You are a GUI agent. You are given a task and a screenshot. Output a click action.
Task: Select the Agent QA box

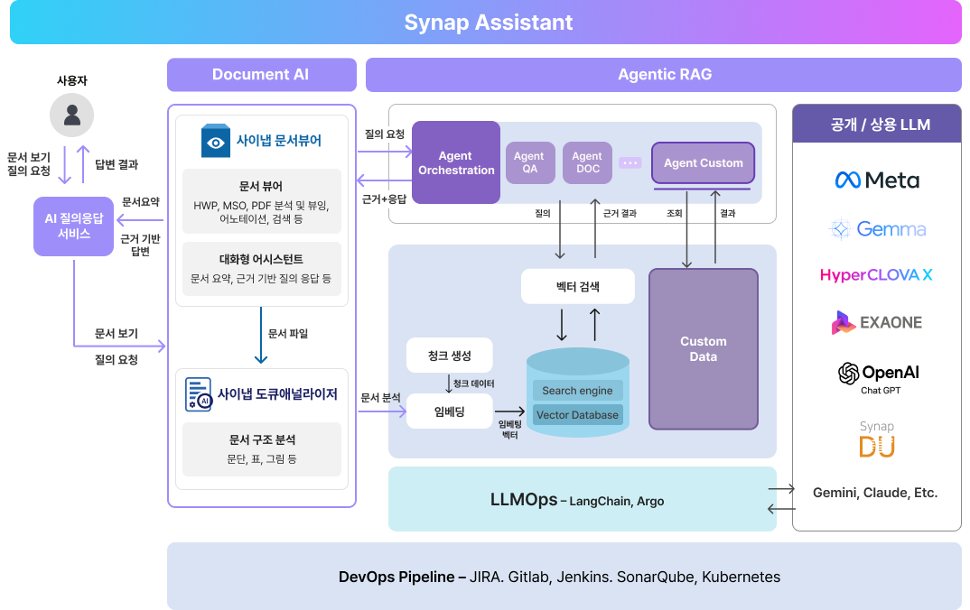(529, 163)
